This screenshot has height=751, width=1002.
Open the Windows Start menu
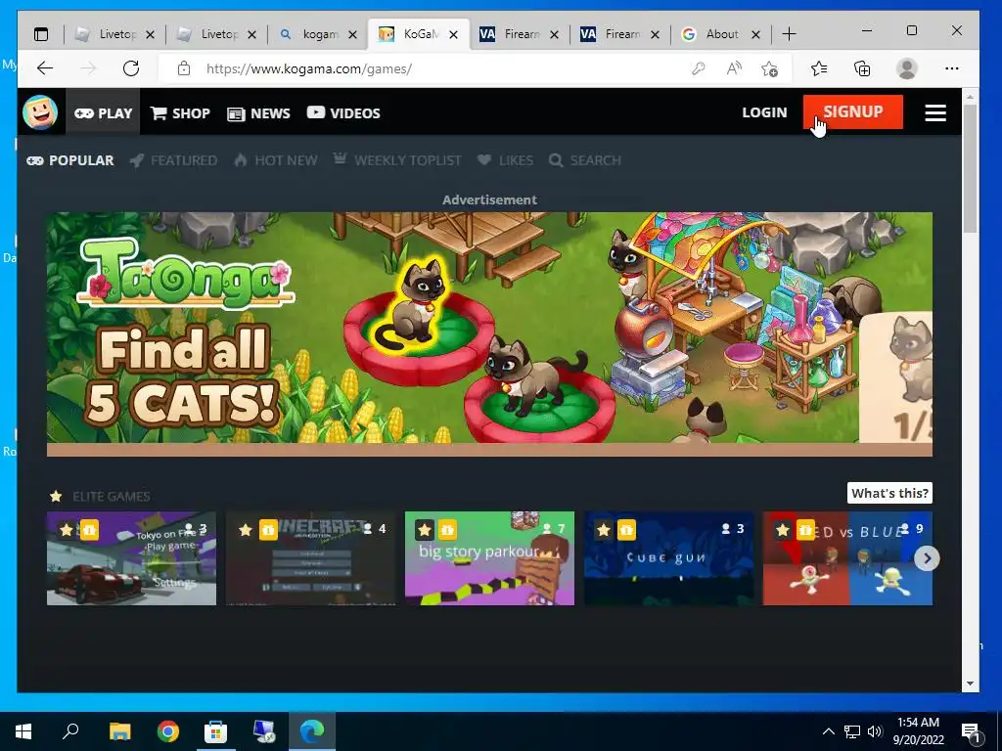click(x=23, y=730)
